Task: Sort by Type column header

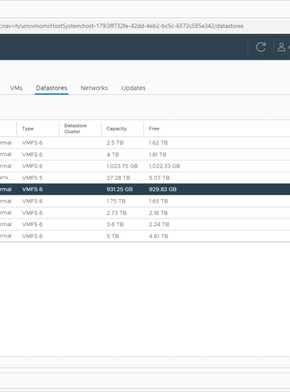Action: pyautogui.click(x=28, y=128)
